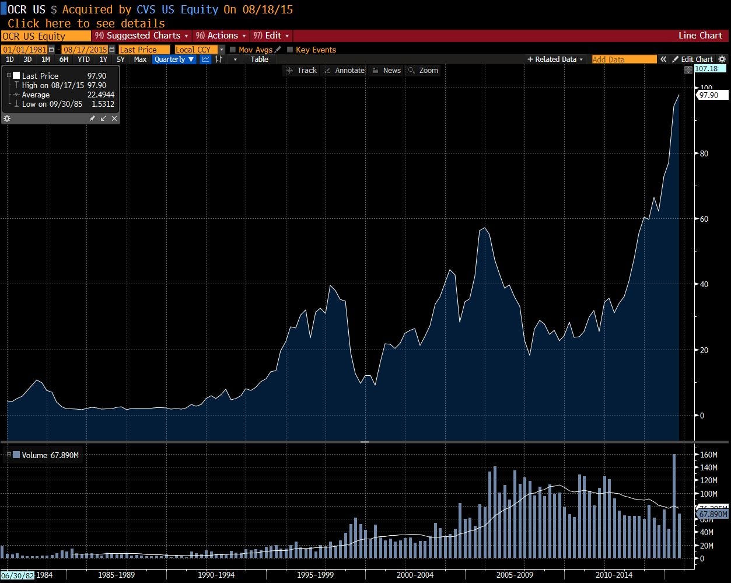Enable the Key Events checkbox

290,50
